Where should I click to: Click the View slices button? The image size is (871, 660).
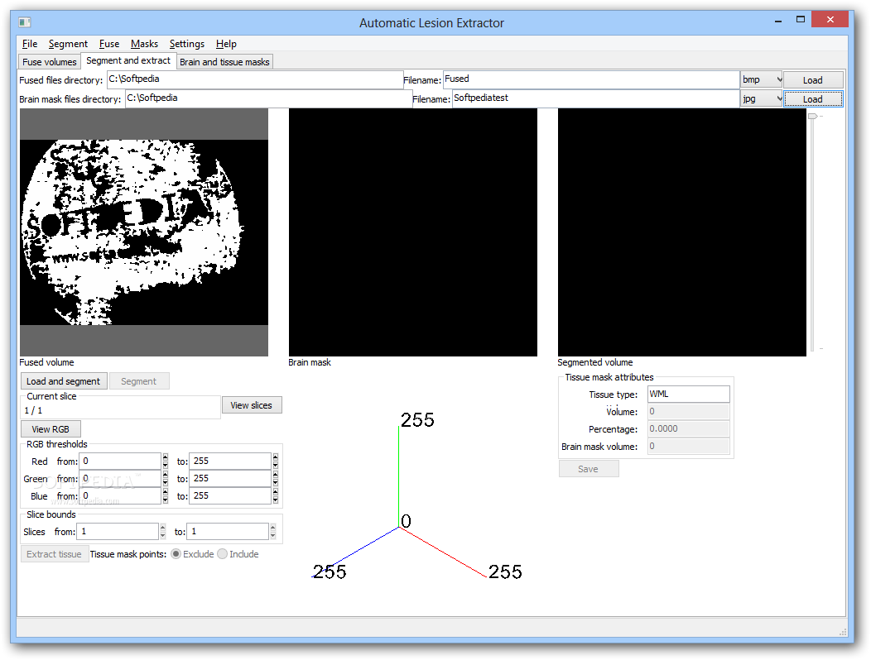pos(252,405)
